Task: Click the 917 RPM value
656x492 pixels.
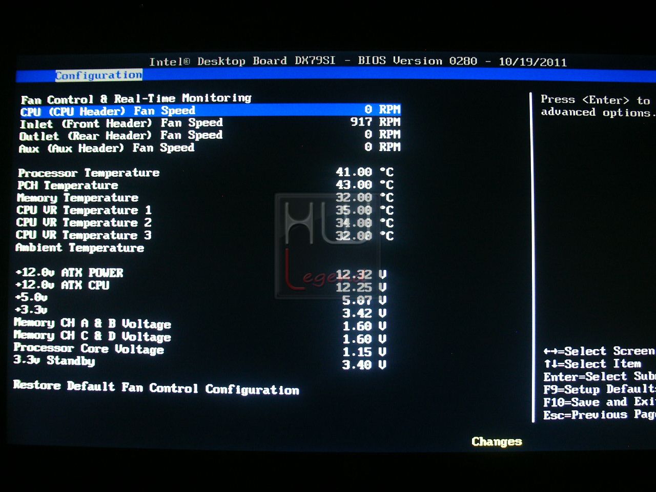Action: pos(375,122)
